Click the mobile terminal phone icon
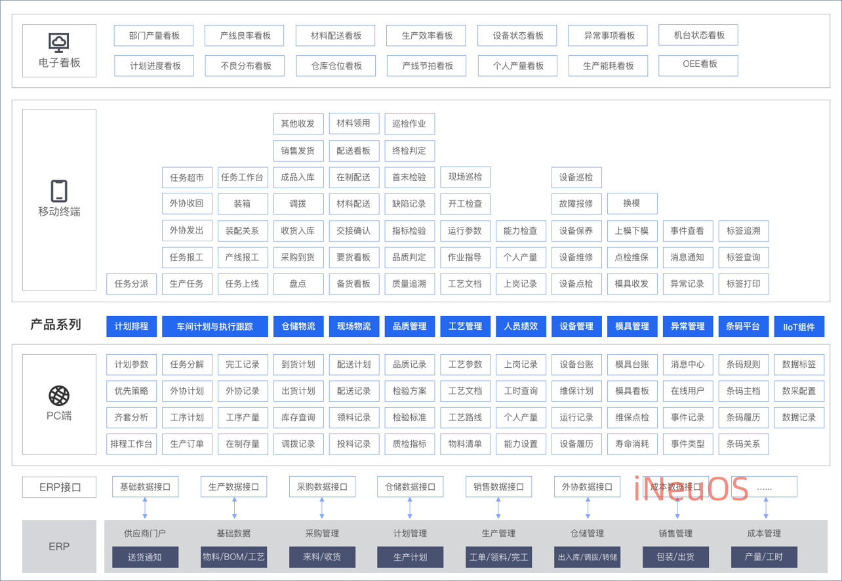This screenshot has width=842, height=581. 59,191
